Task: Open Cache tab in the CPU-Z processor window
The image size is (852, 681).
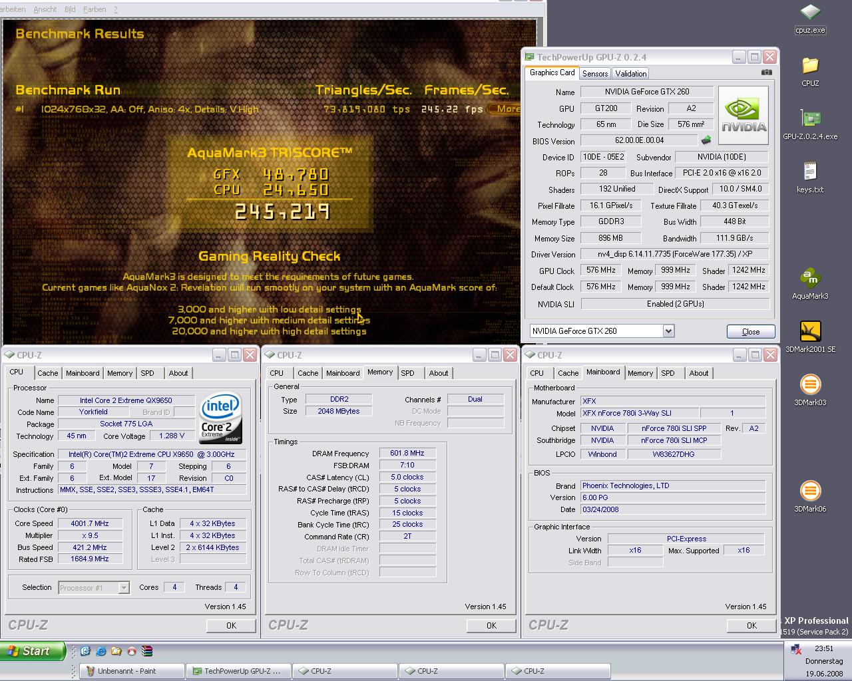Action: click(x=48, y=373)
